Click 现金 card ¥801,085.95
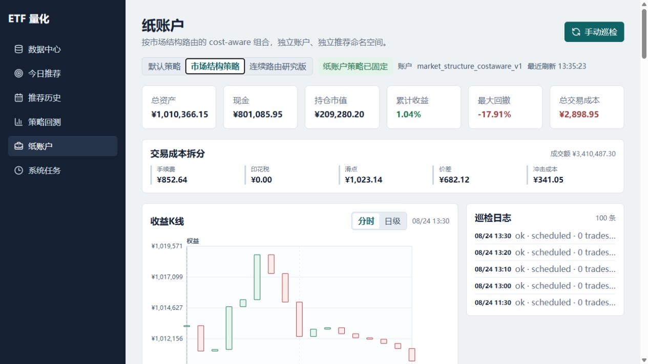Viewport: 648px width, 364px height. tap(260, 107)
